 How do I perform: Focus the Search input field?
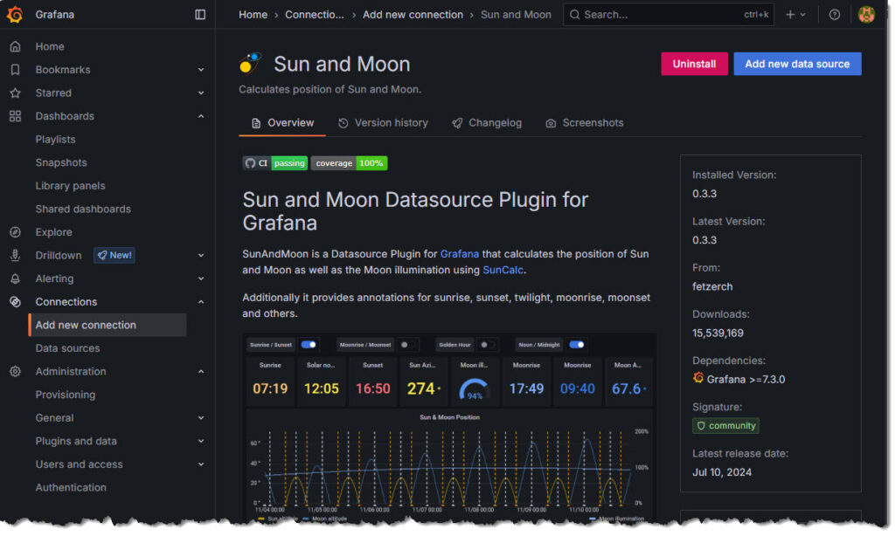click(x=669, y=14)
